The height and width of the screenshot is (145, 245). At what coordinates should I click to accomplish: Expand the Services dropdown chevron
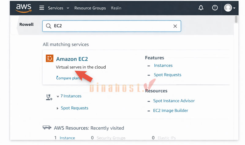[68, 8]
